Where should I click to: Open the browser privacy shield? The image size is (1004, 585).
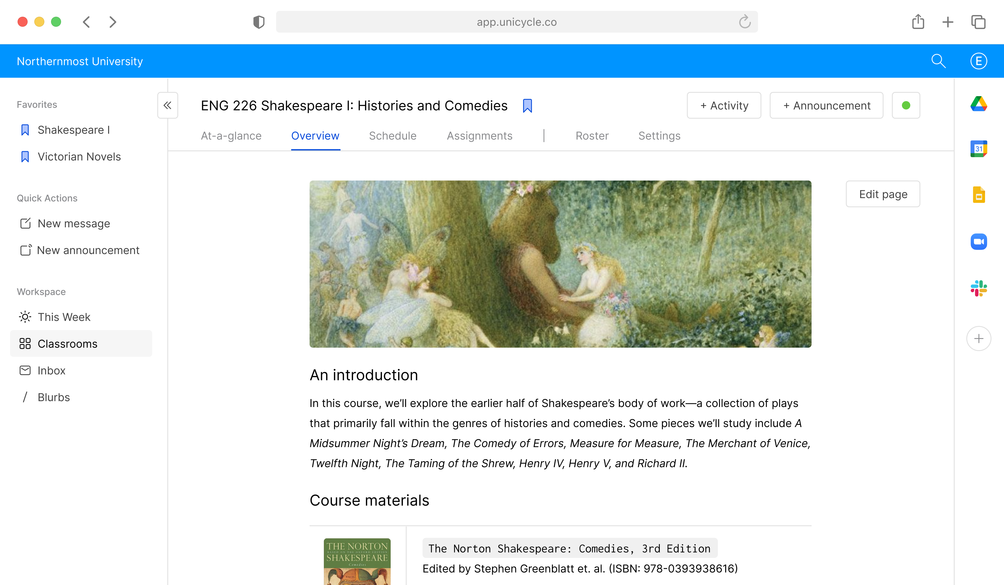coord(259,22)
